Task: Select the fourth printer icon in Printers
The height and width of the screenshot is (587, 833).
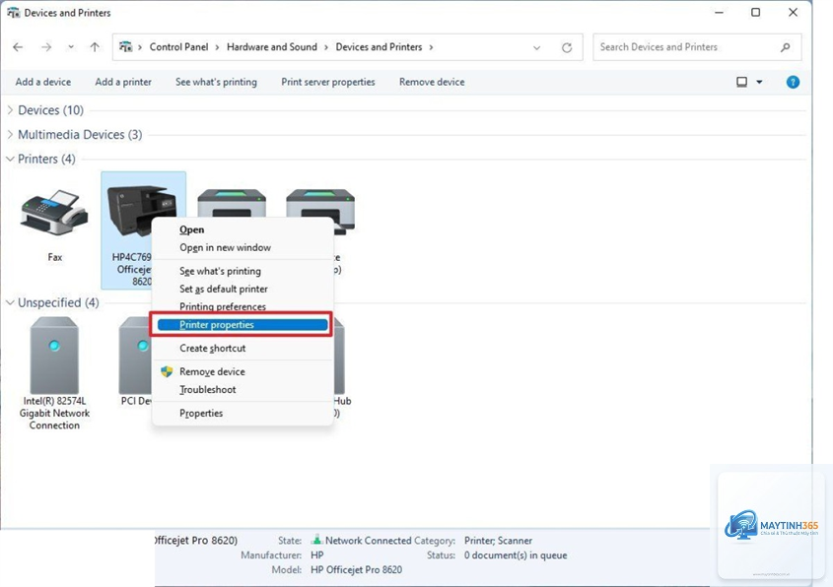Action: 320,211
